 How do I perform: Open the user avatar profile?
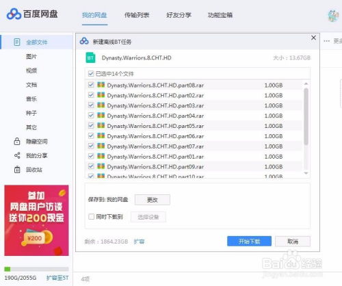pyautogui.click(x=333, y=16)
